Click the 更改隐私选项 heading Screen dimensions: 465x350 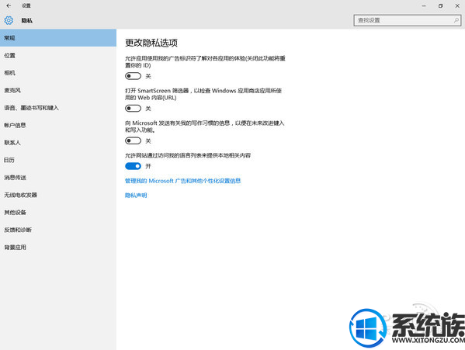151,43
